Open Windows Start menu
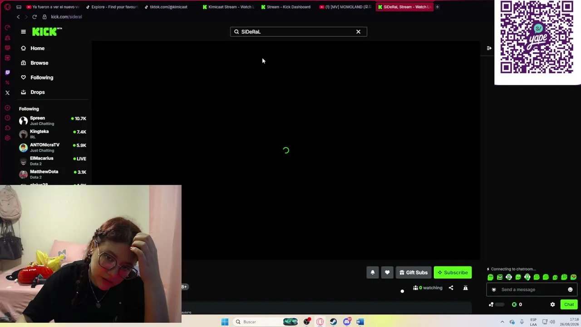 click(225, 322)
